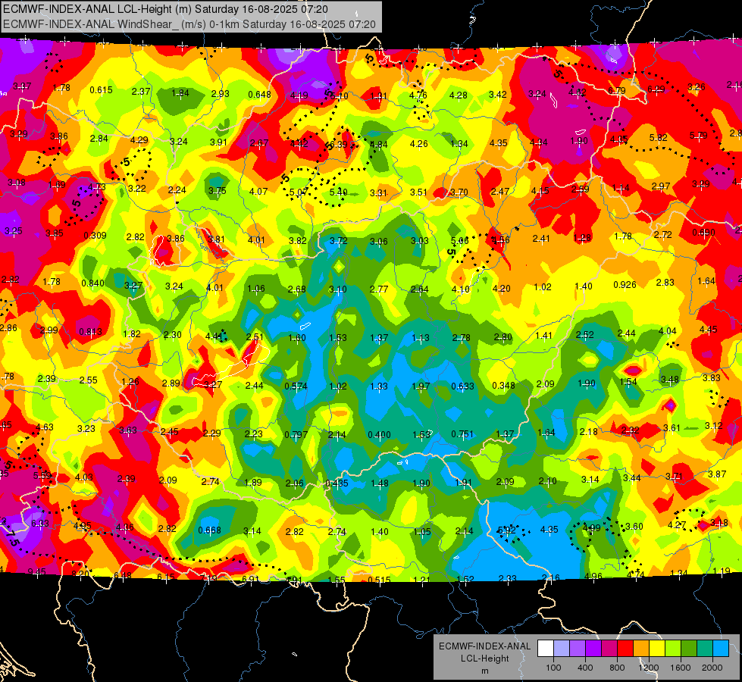742x682 pixels.
Task: Click the legend tick label '1600'
Action: point(680,668)
